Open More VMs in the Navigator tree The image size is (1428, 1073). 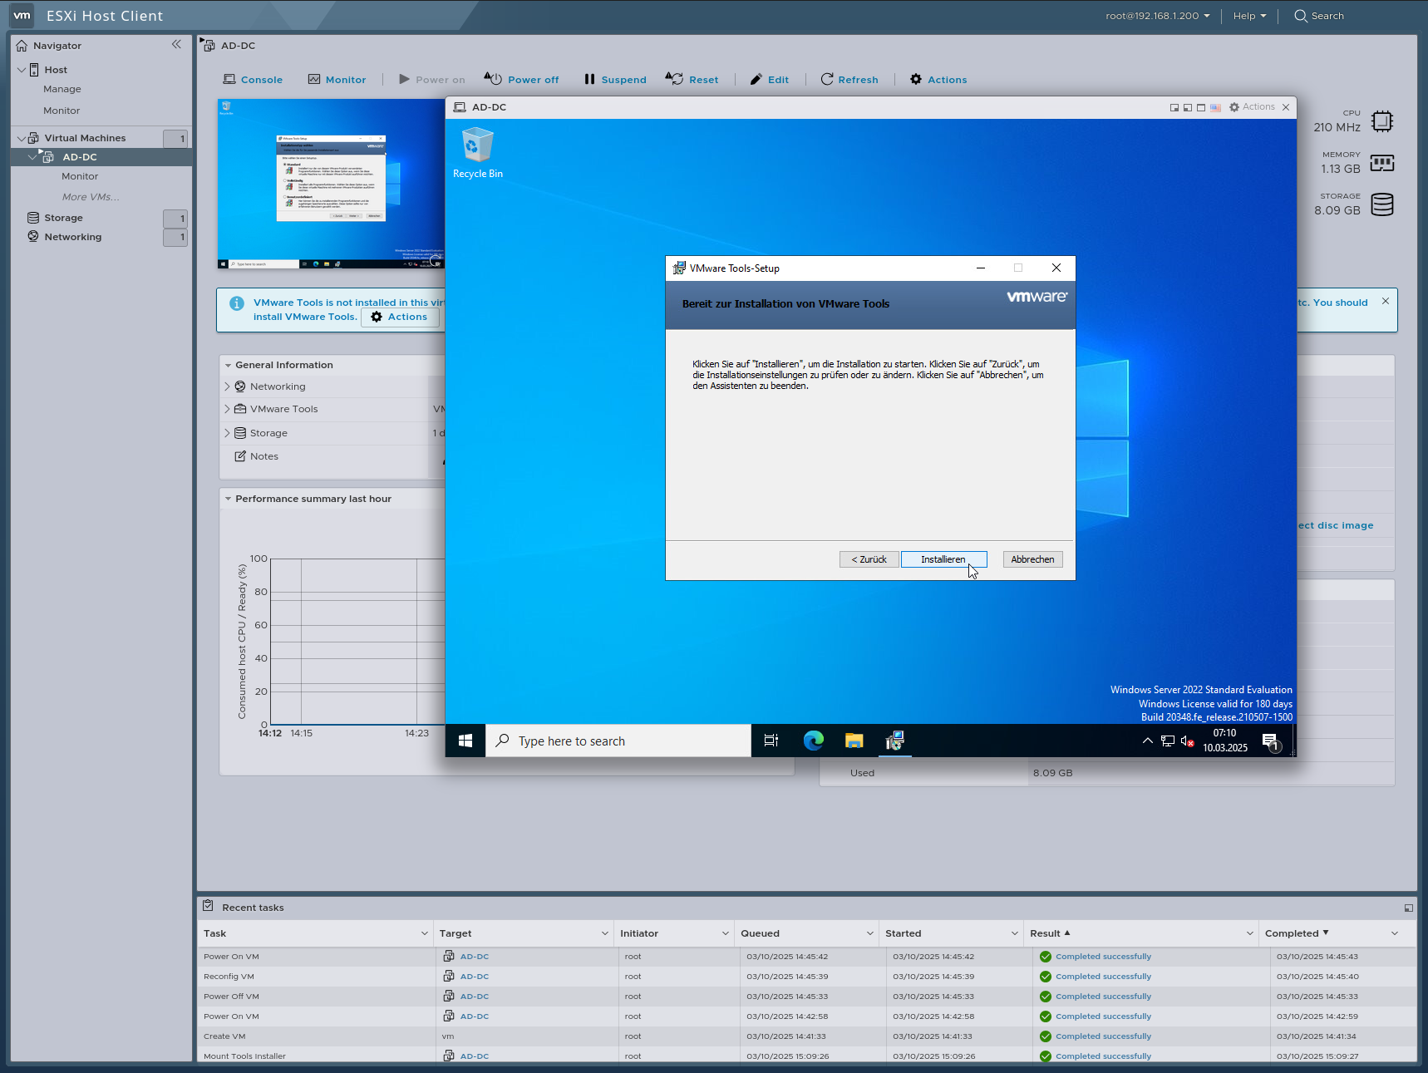coord(90,196)
